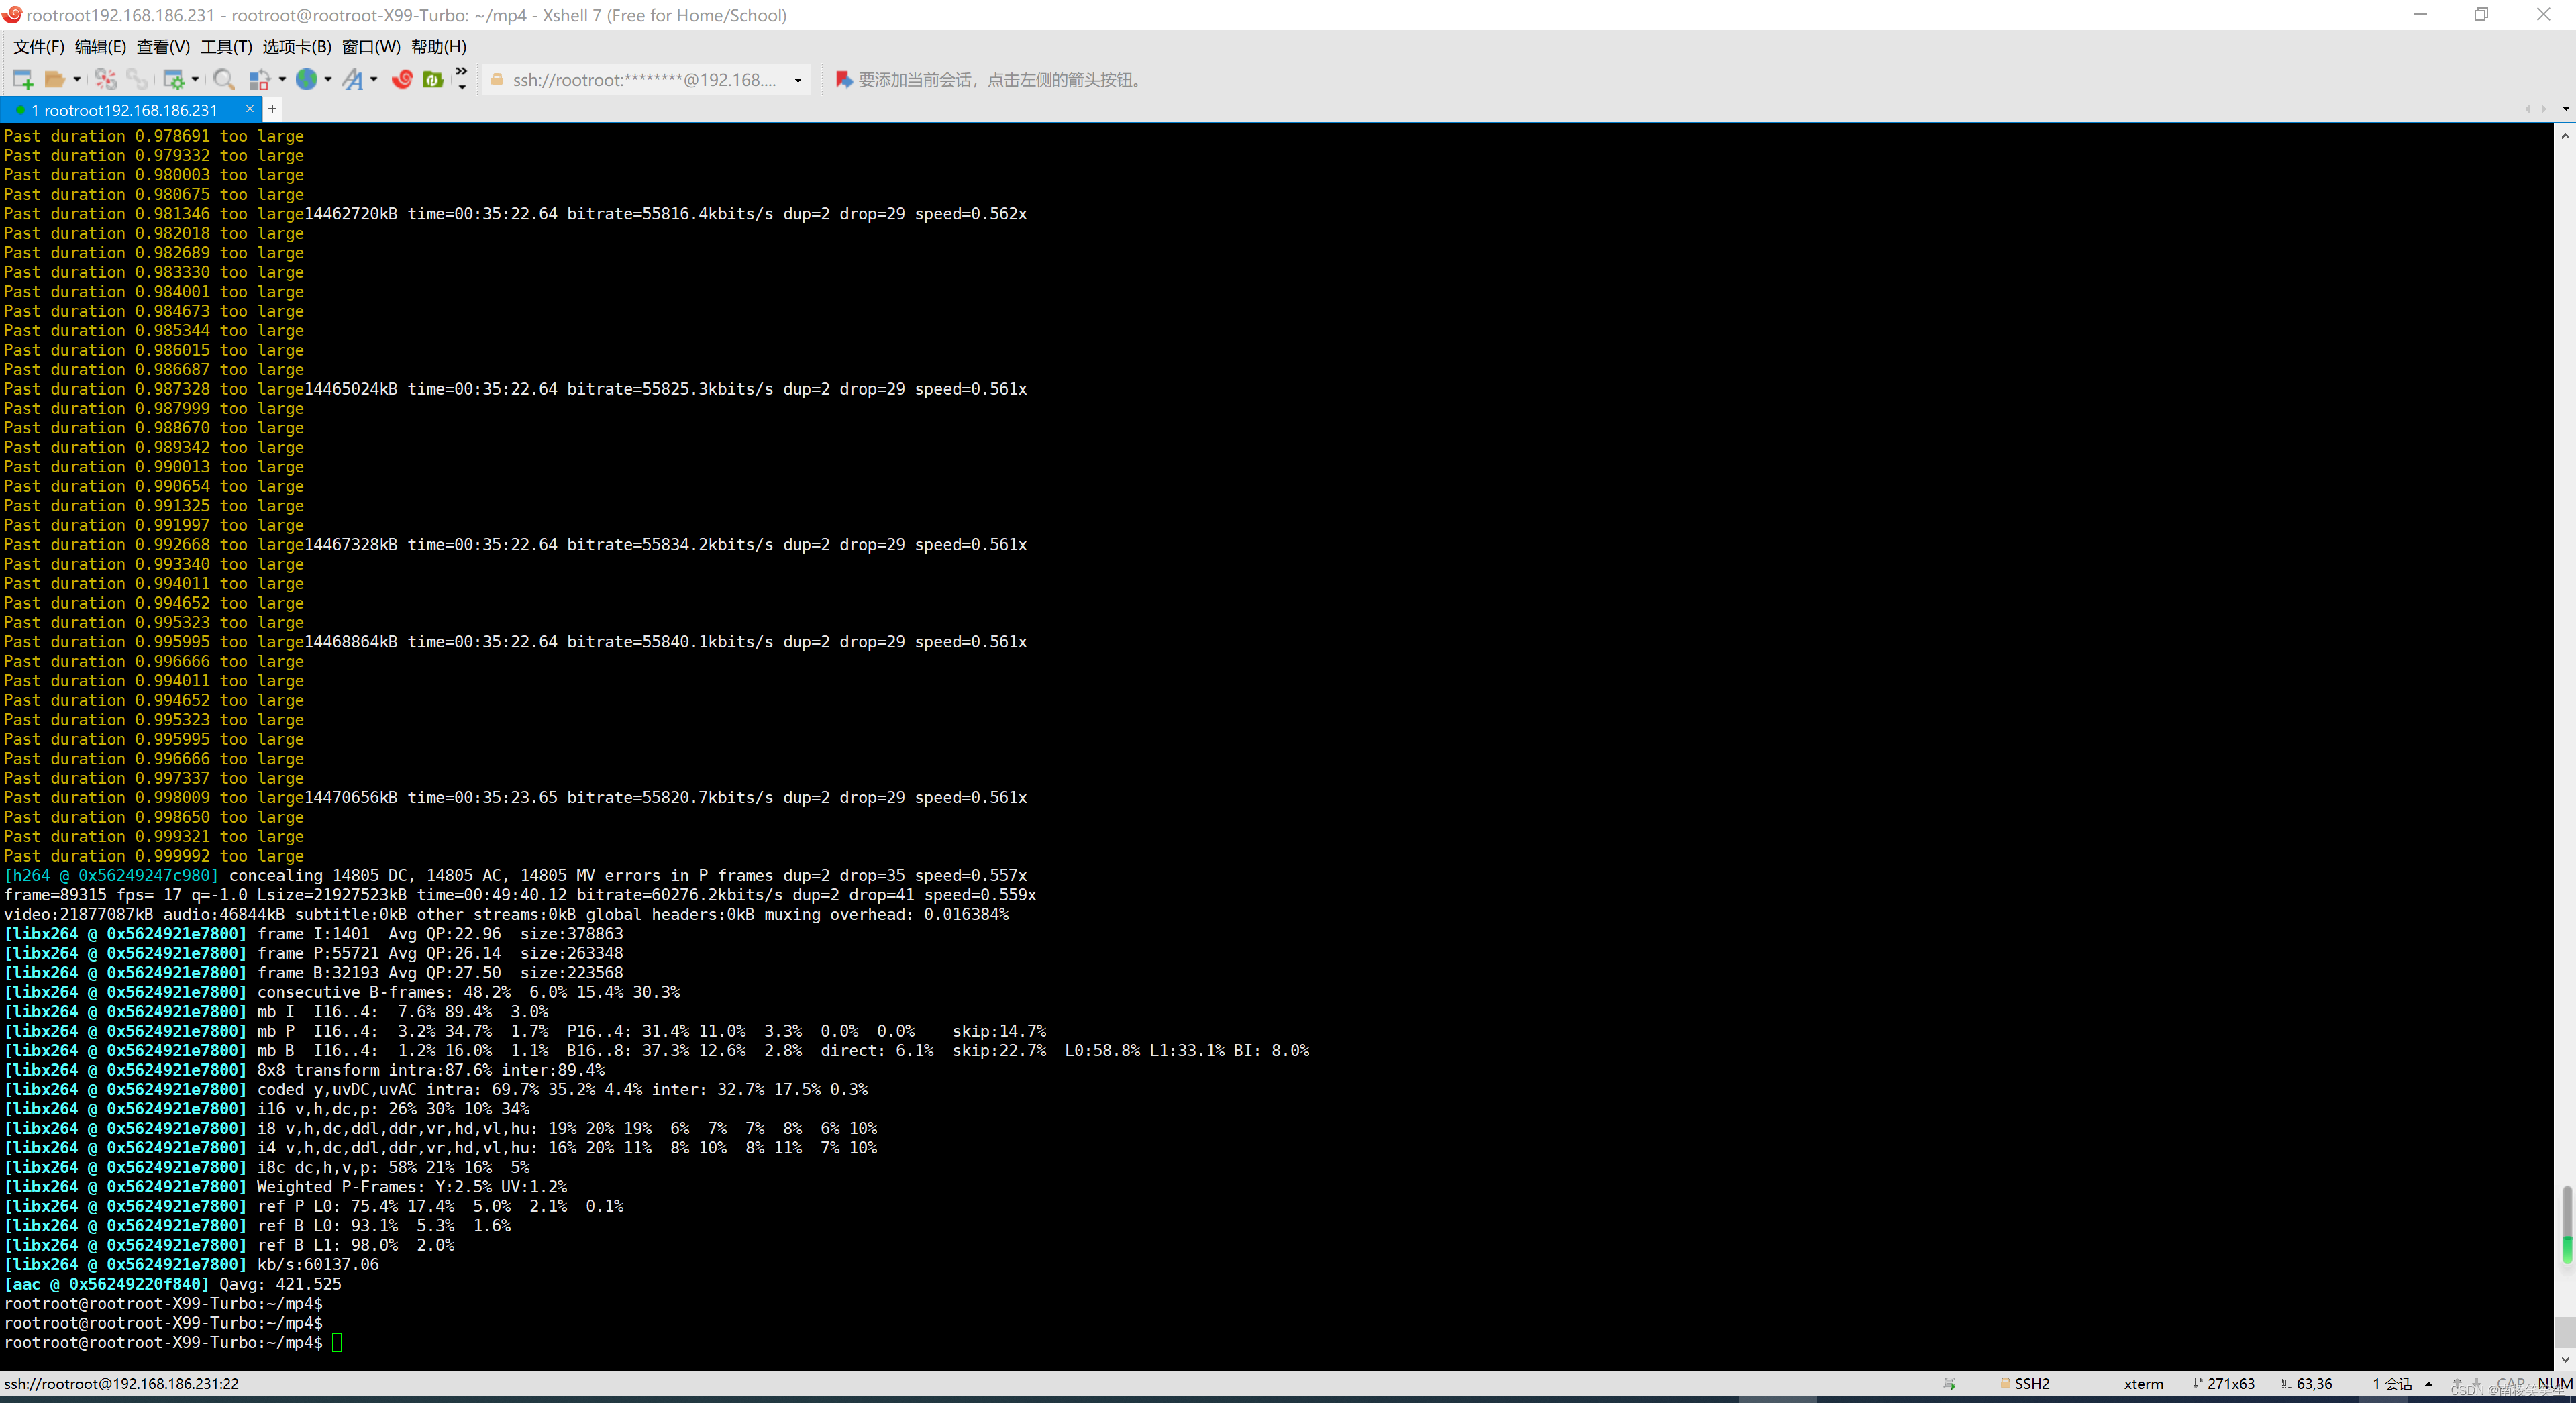
Task: Click the 'video:21877087kB audio:46844kB' line
Action: (x=506, y=914)
